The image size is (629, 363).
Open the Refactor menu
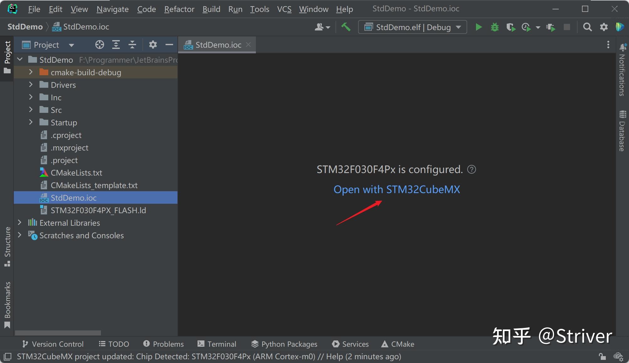(179, 9)
